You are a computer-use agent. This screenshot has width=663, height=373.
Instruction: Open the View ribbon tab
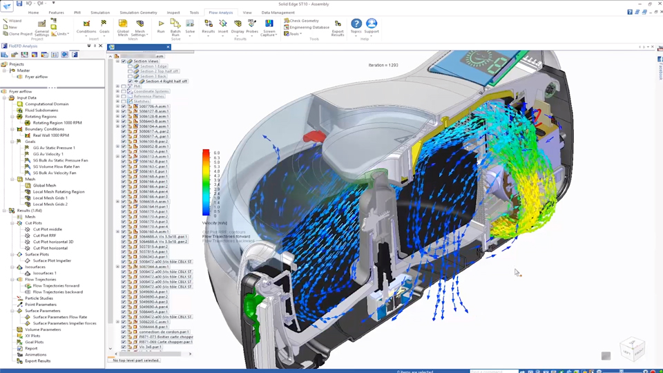247,12
